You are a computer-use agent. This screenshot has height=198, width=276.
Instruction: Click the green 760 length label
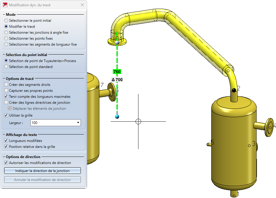click(117, 72)
